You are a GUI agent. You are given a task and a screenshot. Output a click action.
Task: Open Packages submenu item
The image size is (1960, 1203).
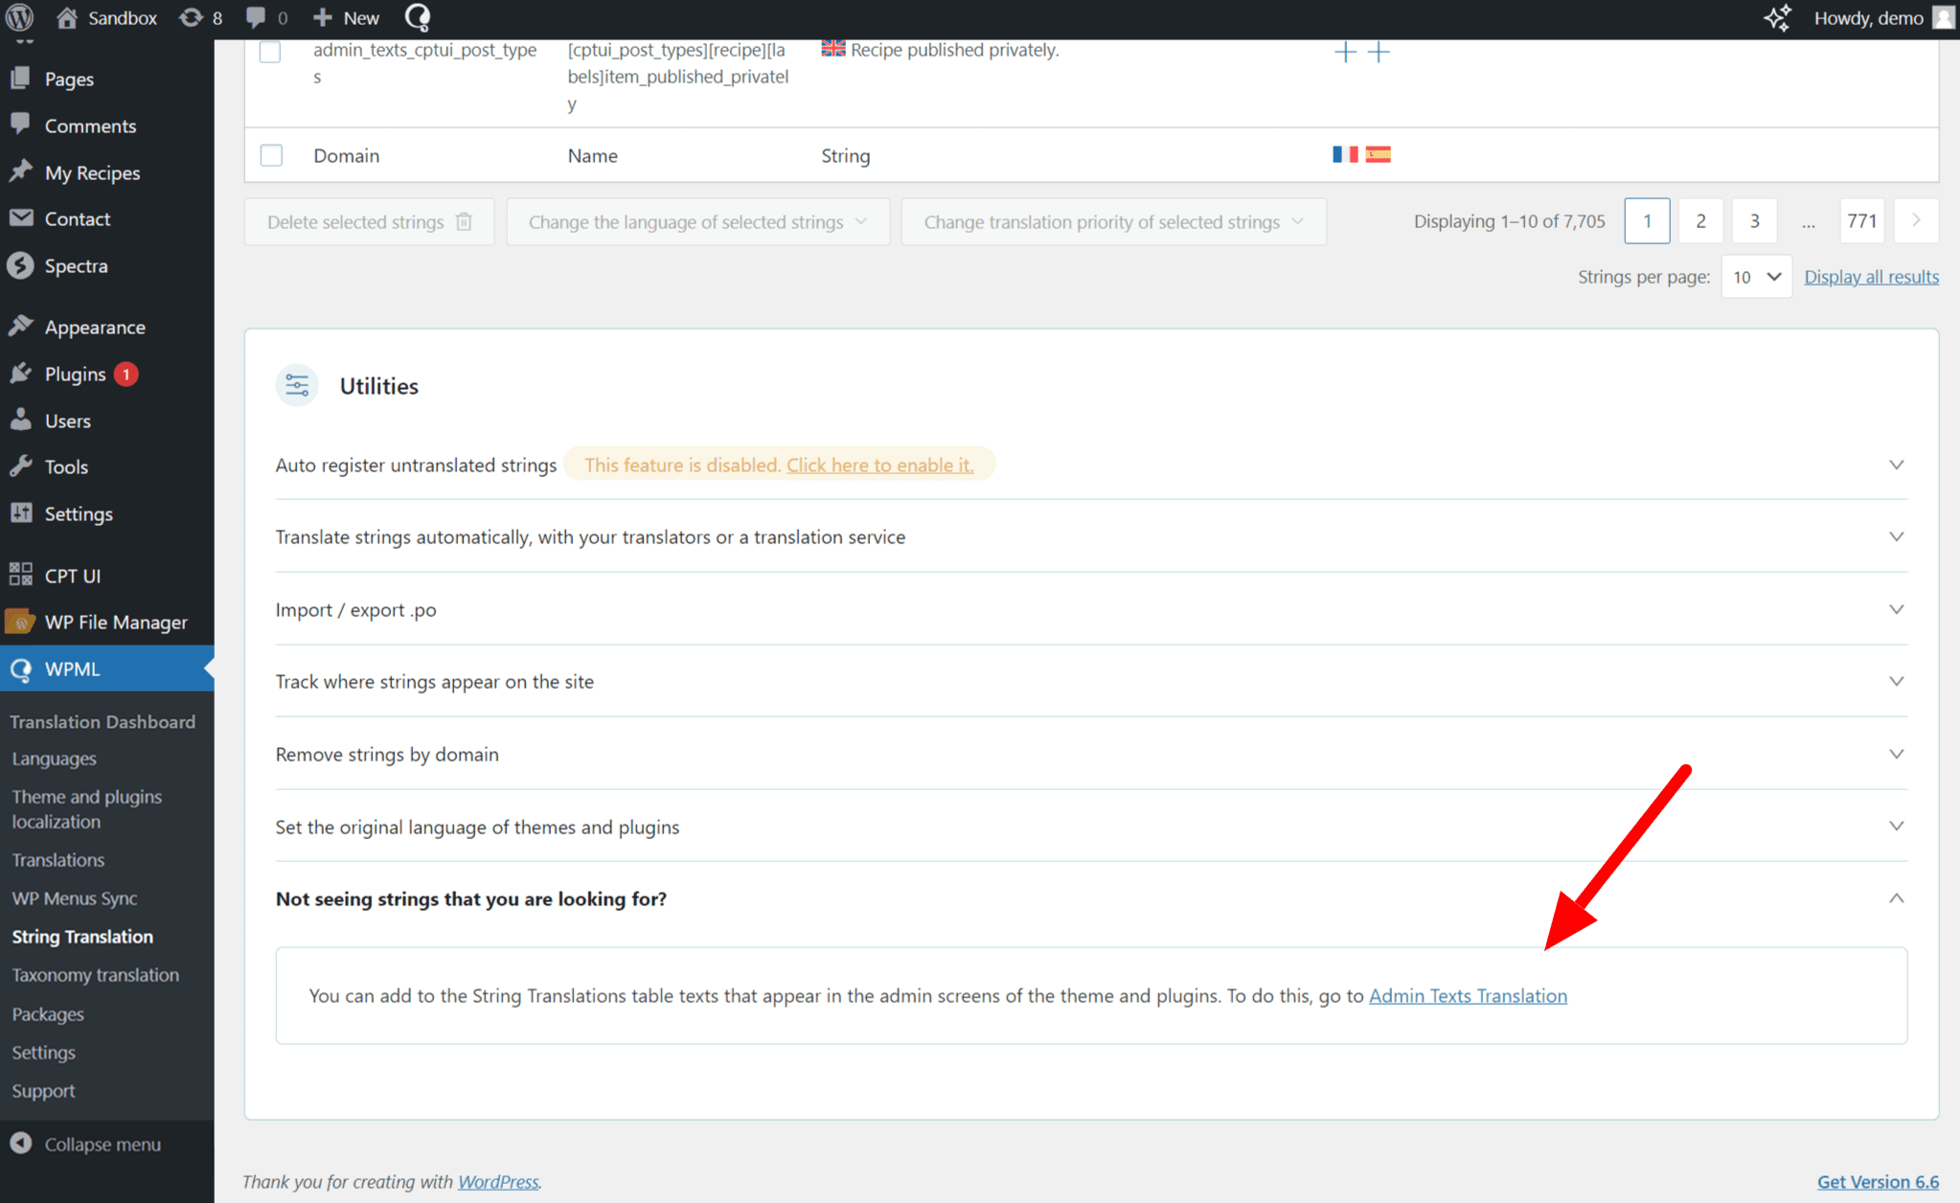tap(48, 1013)
